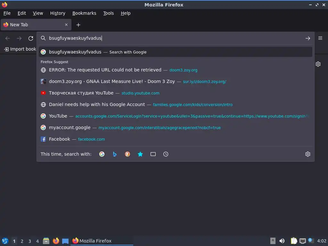The height and width of the screenshot is (246, 328).
Task: Click Import bookmarks toolbar button
Action: pos(20,49)
